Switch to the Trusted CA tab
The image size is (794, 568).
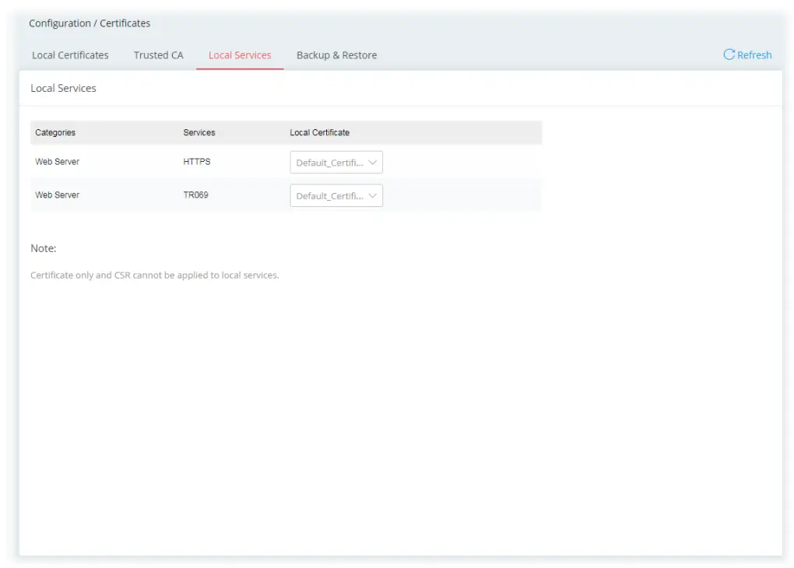point(158,54)
